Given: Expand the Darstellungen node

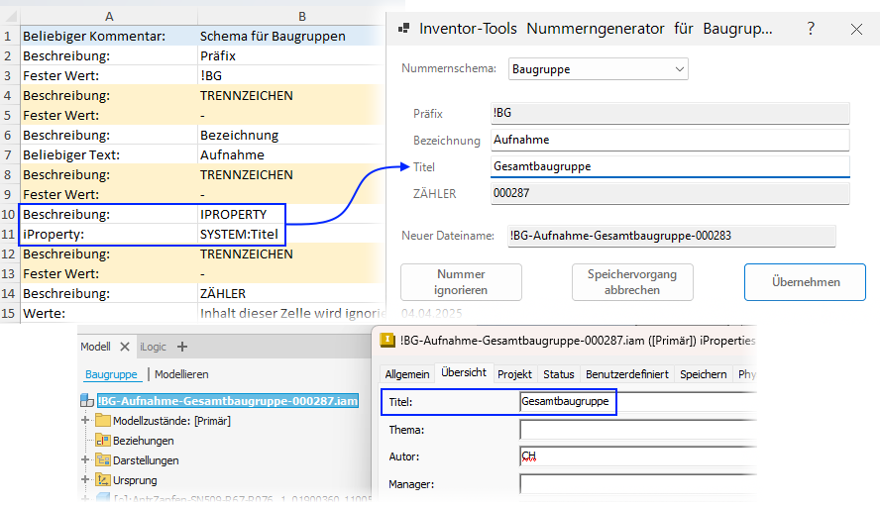Looking at the screenshot, I should (x=85, y=459).
